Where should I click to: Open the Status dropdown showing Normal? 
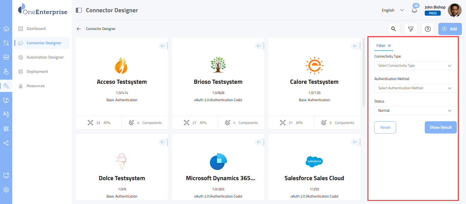(x=415, y=111)
